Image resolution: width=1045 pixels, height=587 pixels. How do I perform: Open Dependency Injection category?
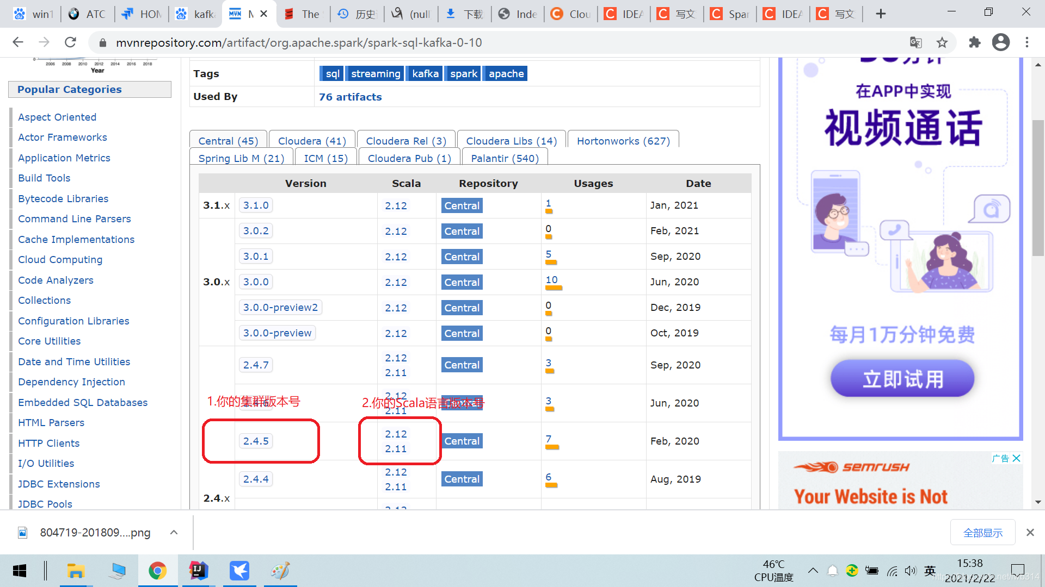click(71, 382)
